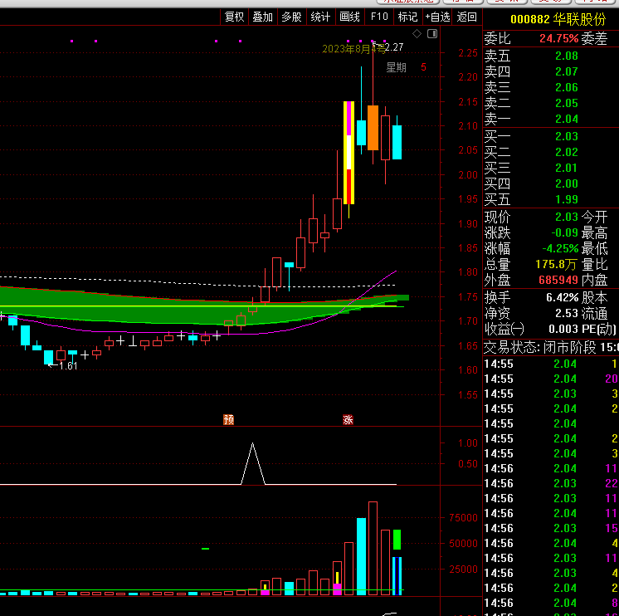Viewport: 619px width, 616px height.
Task: Click the 交易状态 闭市阶段 status line
Action: [551, 348]
